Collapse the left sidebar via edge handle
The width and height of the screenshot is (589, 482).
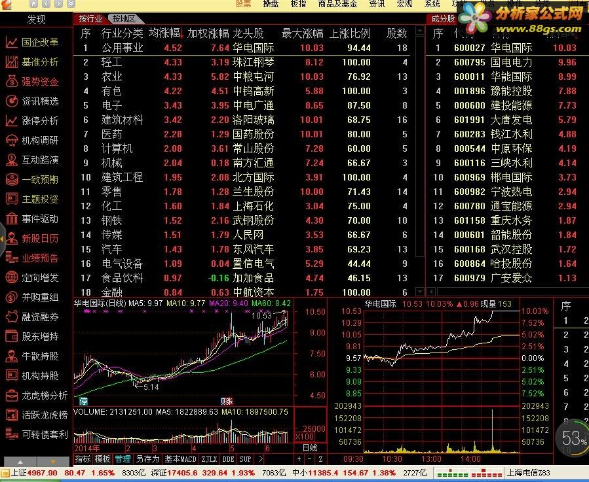click(2, 239)
